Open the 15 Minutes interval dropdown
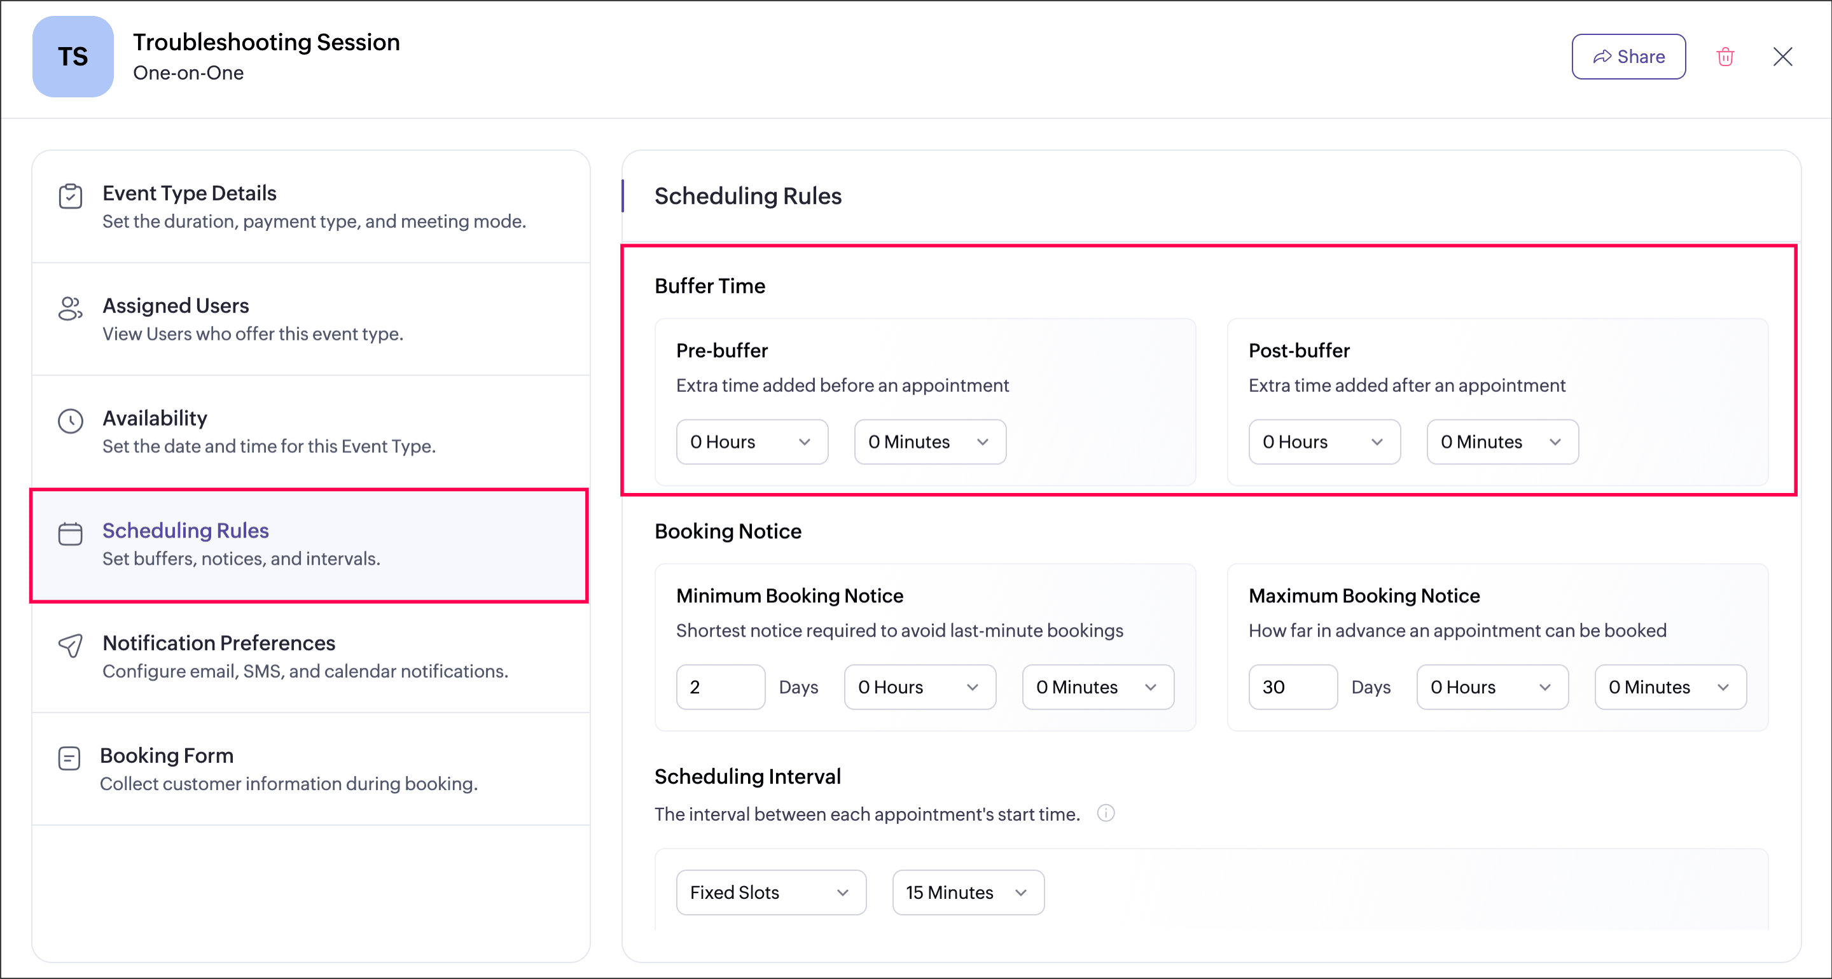The image size is (1832, 979). (x=967, y=892)
